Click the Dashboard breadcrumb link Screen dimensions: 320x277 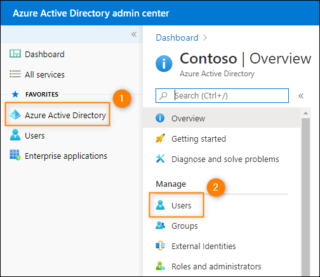(x=177, y=37)
